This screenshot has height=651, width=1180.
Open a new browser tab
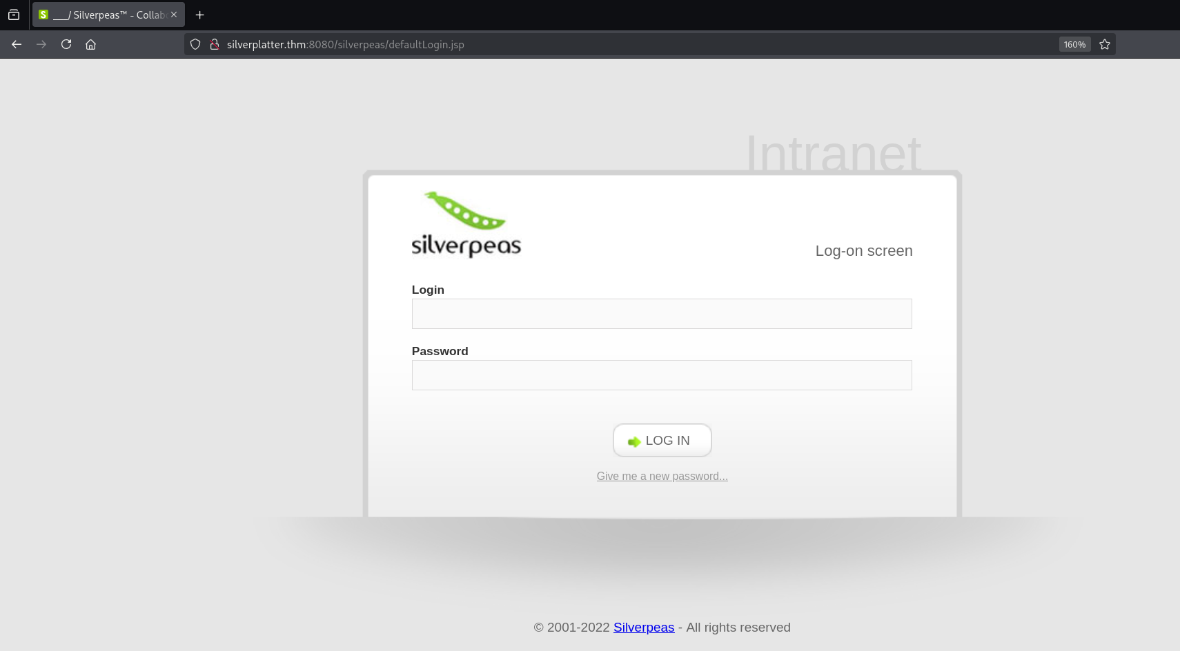pos(200,14)
